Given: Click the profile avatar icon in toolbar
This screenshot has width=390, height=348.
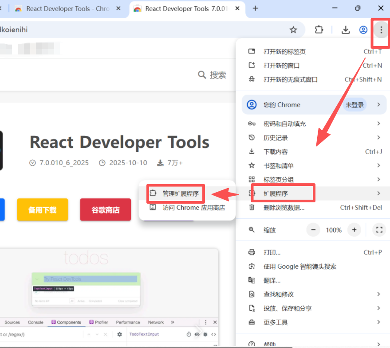Looking at the screenshot, I should (363, 30).
